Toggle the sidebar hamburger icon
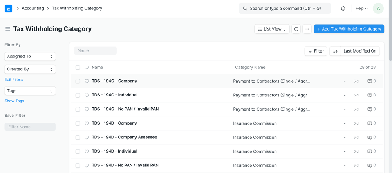Image resolution: width=392 pixels, height=173 pixels. click(x=7, y=29)
